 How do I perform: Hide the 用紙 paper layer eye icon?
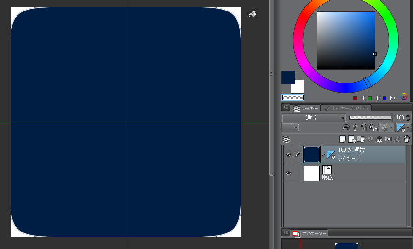tap(288, 173)
